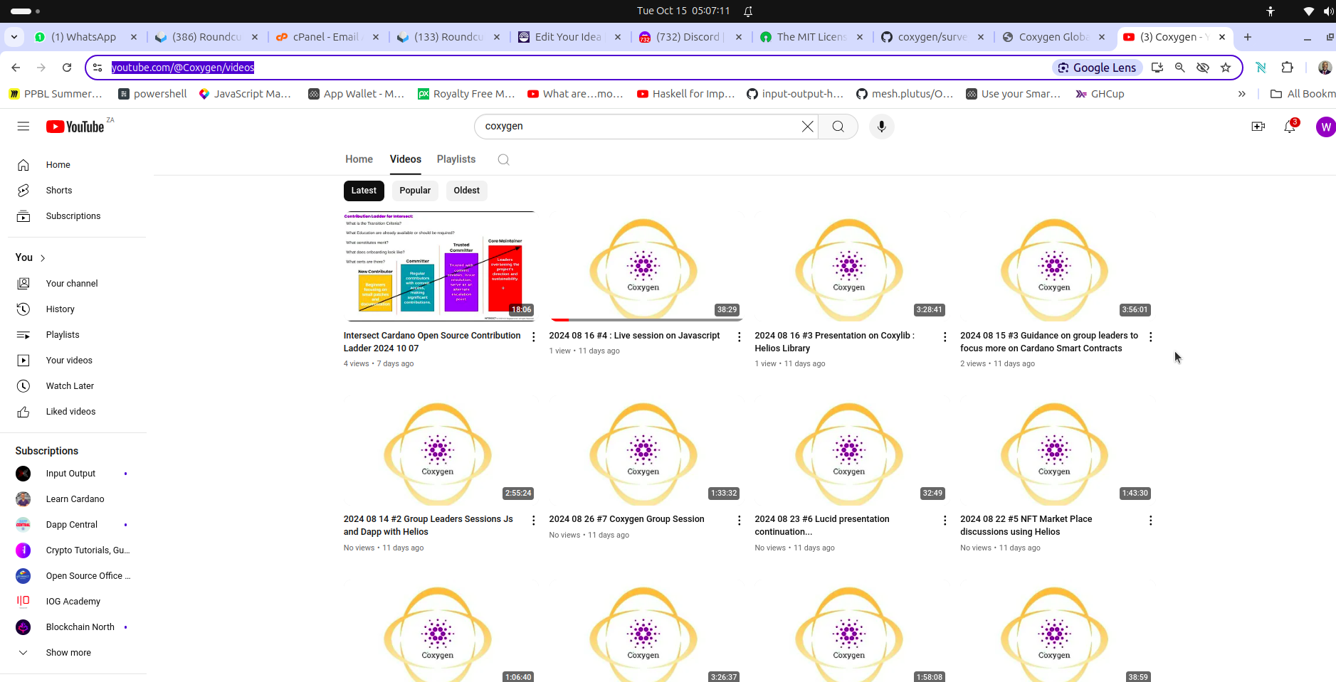Go back with browser back arrow
This screenshot has height=682, width=1336.
click(x=16, y=68)
